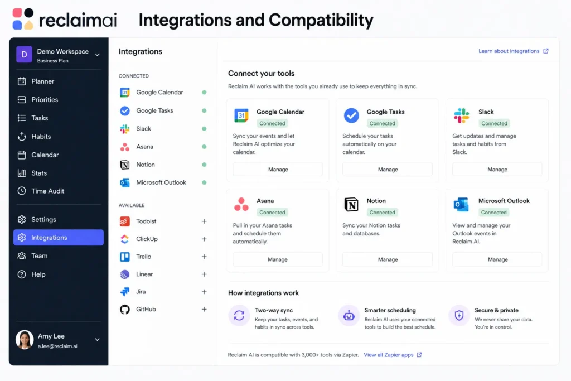Click the Integrations sidebar icon
This screenshot has width=571, height=381.
22,238
